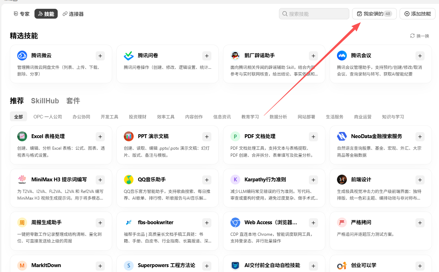The image size is (439, 272).
Task: Click the NeoData logo icon
Action: [342, 136]
